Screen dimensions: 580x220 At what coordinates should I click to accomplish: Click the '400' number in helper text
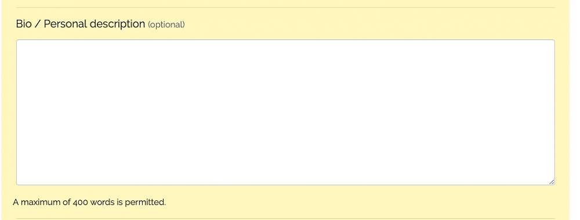80,202
